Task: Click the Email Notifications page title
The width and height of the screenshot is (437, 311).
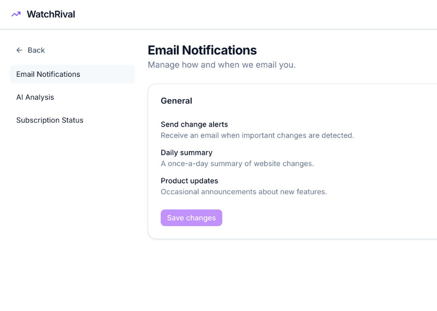Action: [x=202, y=50]
